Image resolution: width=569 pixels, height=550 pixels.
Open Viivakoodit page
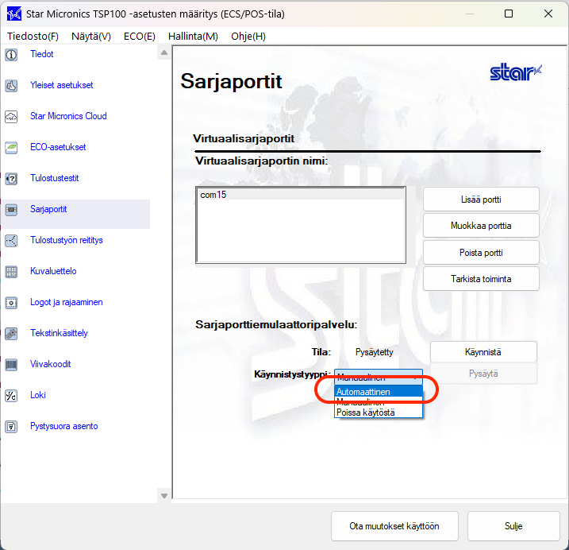51,364
